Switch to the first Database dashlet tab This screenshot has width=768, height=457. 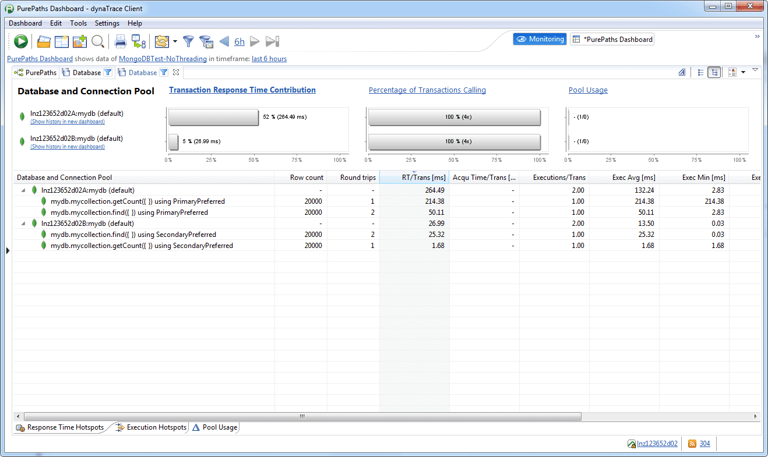tap(86, 73)
